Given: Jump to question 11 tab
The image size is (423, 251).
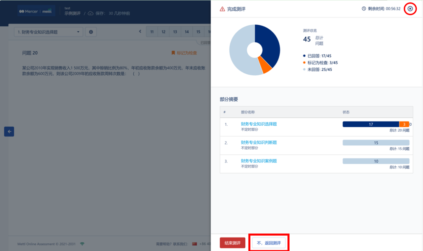Looking at the screenshot, I should pos(152,32).
